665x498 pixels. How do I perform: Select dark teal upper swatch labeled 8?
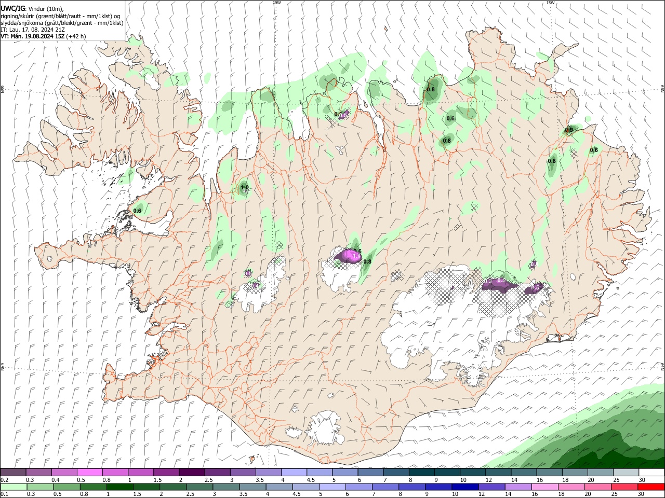click(x=421, y=473)
